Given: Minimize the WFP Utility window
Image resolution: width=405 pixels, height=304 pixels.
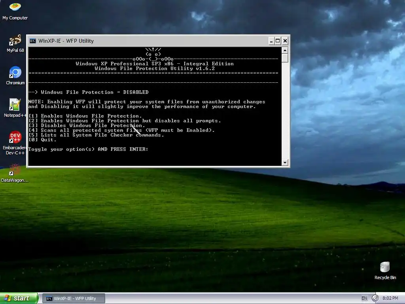Looking at the screenshot, I should point(271,41).
